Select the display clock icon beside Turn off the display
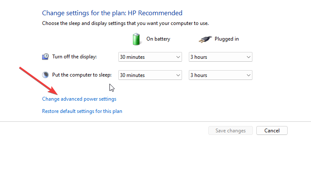The height and width of the screenshot is (181, 311). [45, 57]
